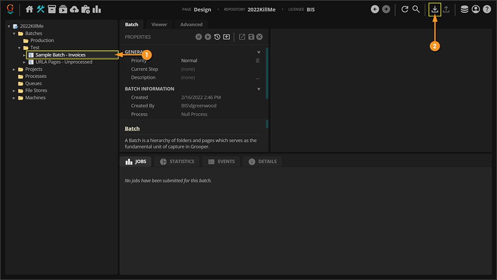Screen dimensions: 497x280
Task: Open the Events tab
Action: point(221,162)
